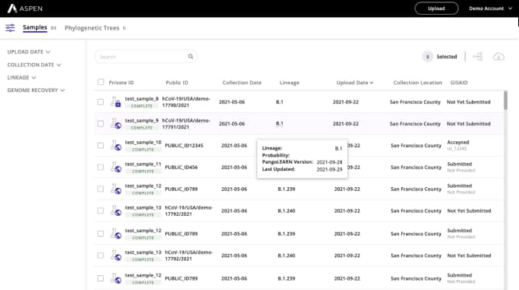The image size is (519, 290).
Task: Click the cloud download icon
Action: click(499, 57)
